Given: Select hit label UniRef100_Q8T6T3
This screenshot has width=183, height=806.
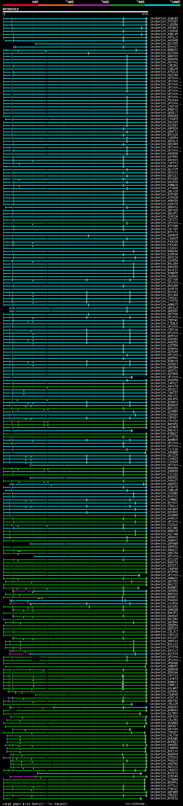Looking at the screenshot, I should (164, 566).
